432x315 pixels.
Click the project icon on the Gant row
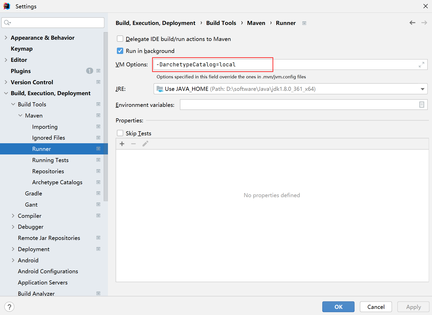(x=98, y=204)
